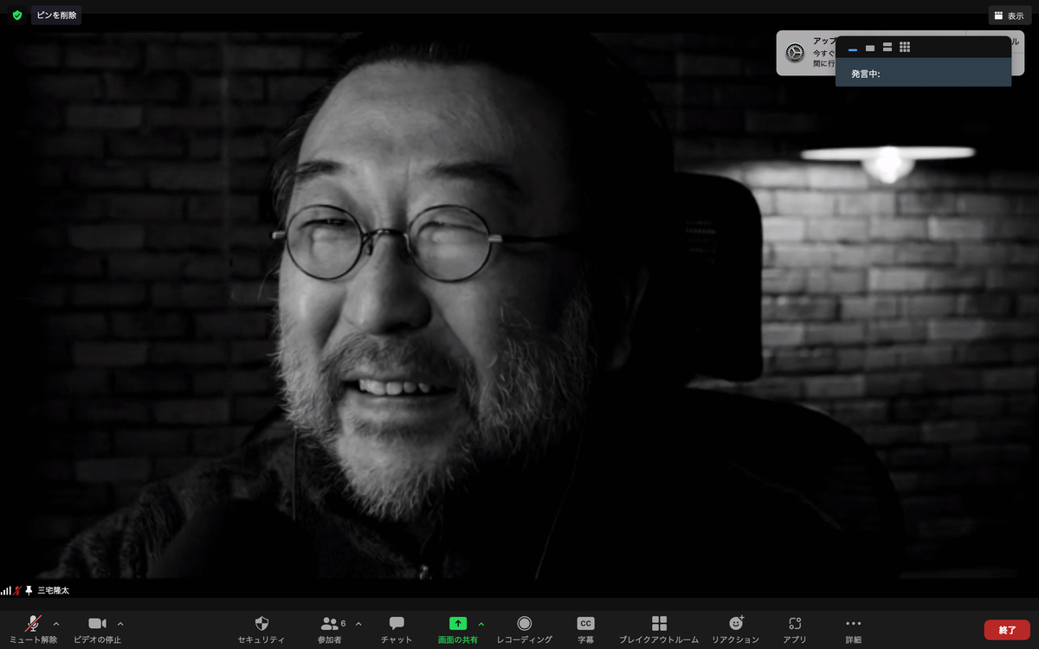Image resolution: width=1039 pixels, height=649 pixels.
Task: Unmute the microphone with ミュート解除
Action: (x=34, y=629)
